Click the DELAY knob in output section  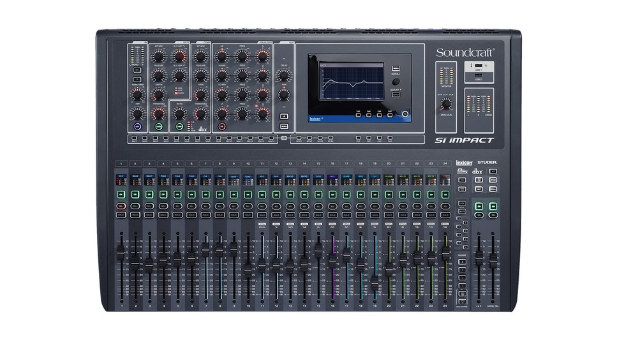tap(283, 75)
